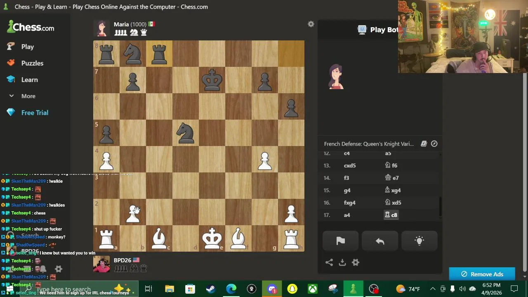Click the move list scrollbar

(440, 206)
